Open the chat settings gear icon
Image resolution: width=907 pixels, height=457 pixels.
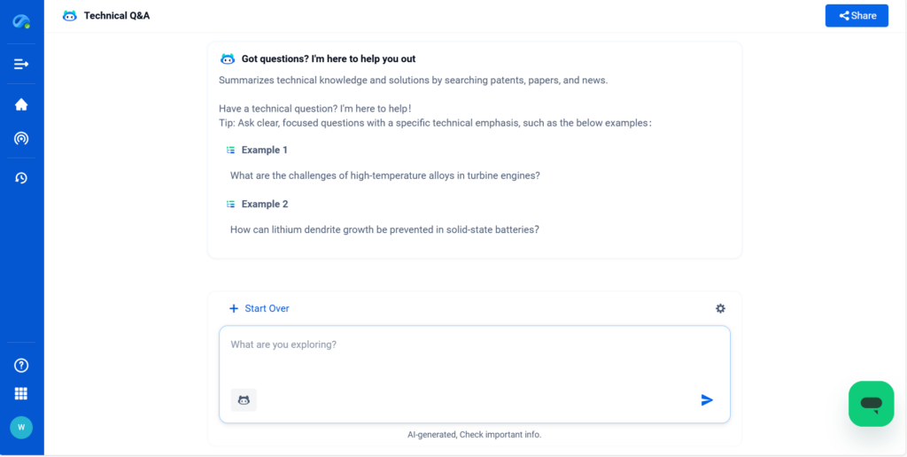[720, 308]
